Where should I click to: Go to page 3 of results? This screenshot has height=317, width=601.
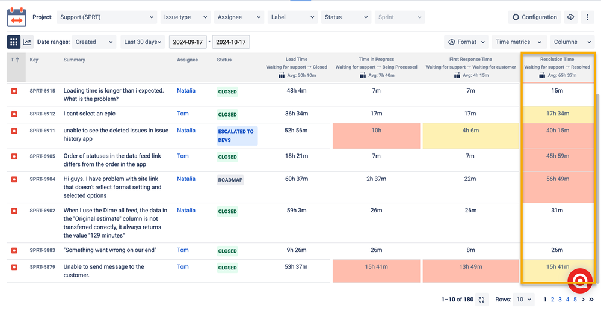[x=560, y=300]
